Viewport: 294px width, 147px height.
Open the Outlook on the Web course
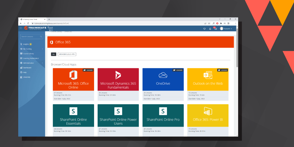(208, 84)
